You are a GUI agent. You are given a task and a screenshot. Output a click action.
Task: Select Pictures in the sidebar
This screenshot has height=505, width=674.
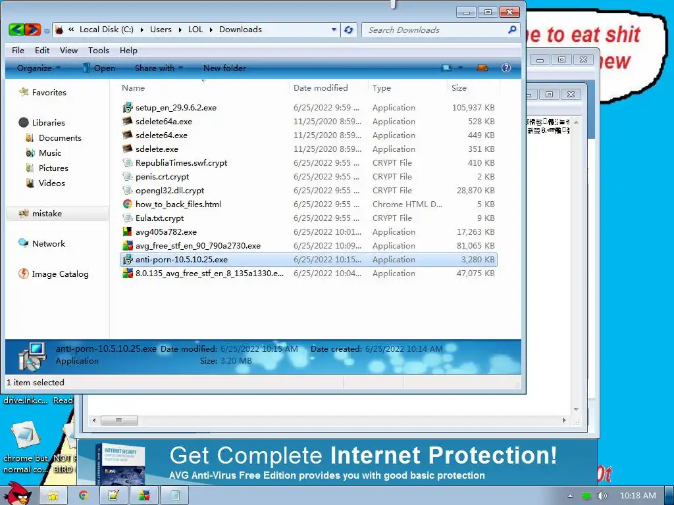[53, 168]
